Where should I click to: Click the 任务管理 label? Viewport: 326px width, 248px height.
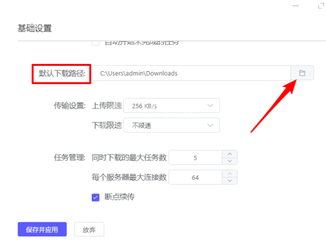[x=70, y=157]
